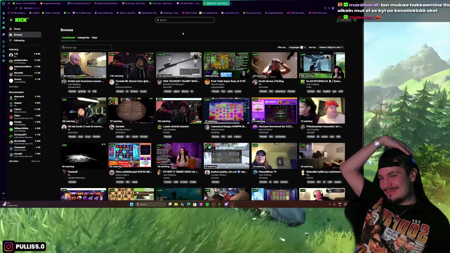Image resolution: width=450 pixels, height=253 pixels.
Task: Open recommended channel Cabrzy
Action: coord(25,110)
